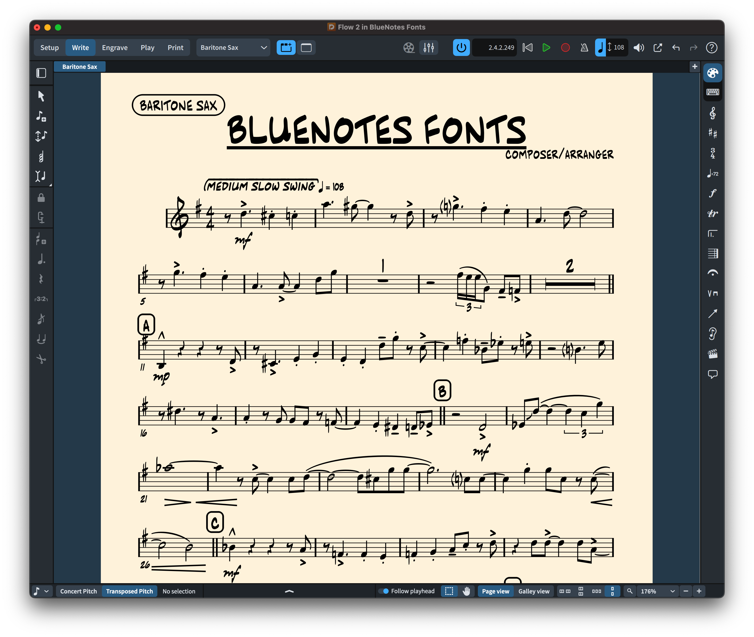Open bars and barlines panel
The height and width of the screenshot is (637, 754).
(713, 254)
